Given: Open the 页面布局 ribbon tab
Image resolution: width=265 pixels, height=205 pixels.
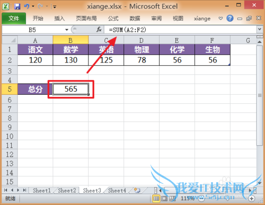Looking at the screenshot, I should pyautogui.click(x=86, y=19).
